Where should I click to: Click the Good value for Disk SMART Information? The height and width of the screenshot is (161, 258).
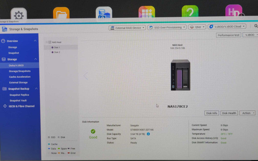coord(223,143)
